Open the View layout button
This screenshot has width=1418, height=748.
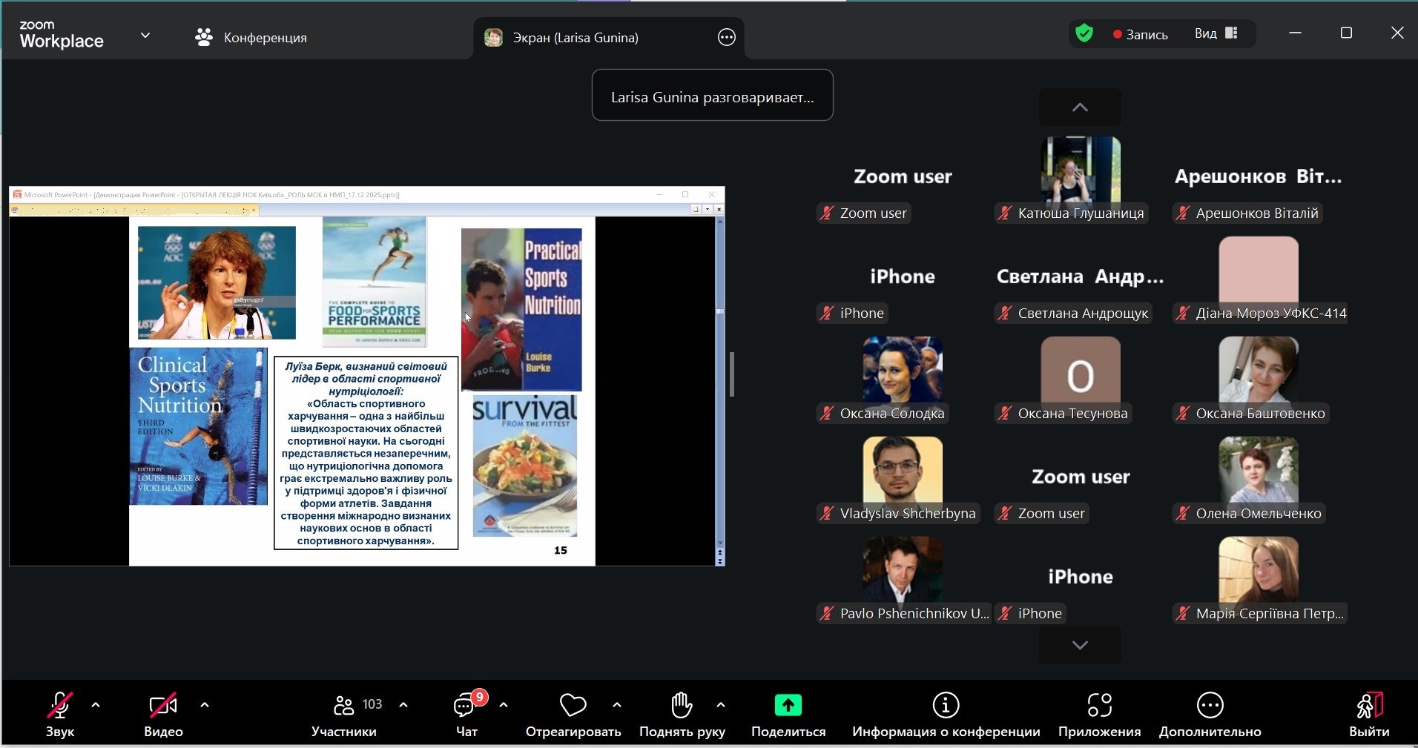(x=1216, y=33)
